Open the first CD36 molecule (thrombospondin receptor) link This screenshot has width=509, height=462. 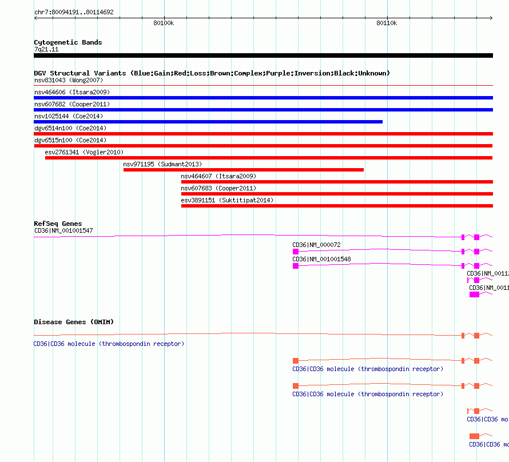tap(109, 344)
